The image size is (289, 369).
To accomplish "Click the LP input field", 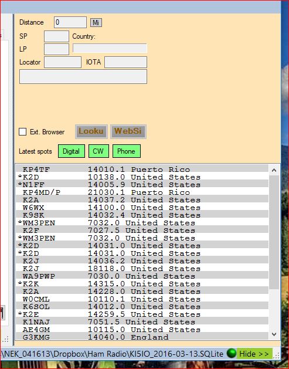I will tap(56, 49).
